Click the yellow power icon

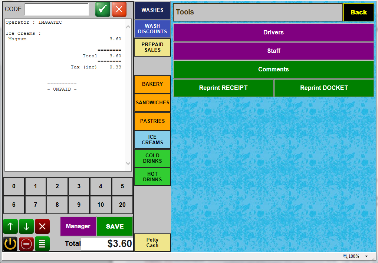pos(10,244)
